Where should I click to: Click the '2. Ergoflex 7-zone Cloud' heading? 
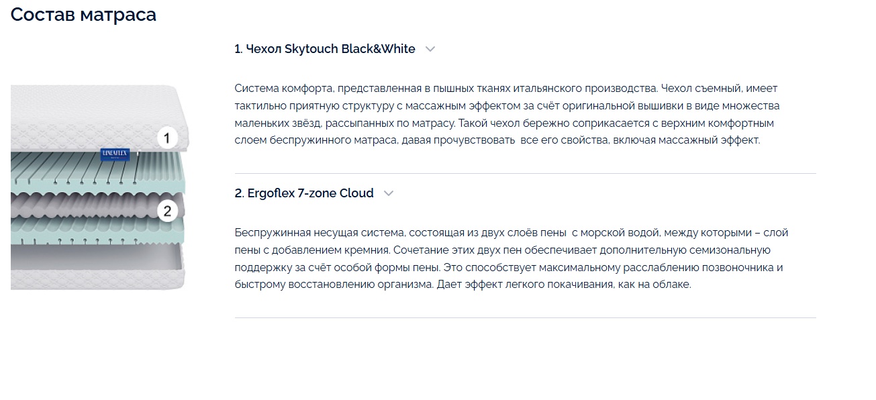[304, 193]
